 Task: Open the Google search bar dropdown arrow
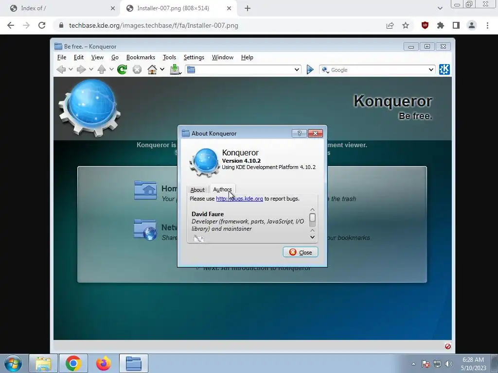point(431,69)
